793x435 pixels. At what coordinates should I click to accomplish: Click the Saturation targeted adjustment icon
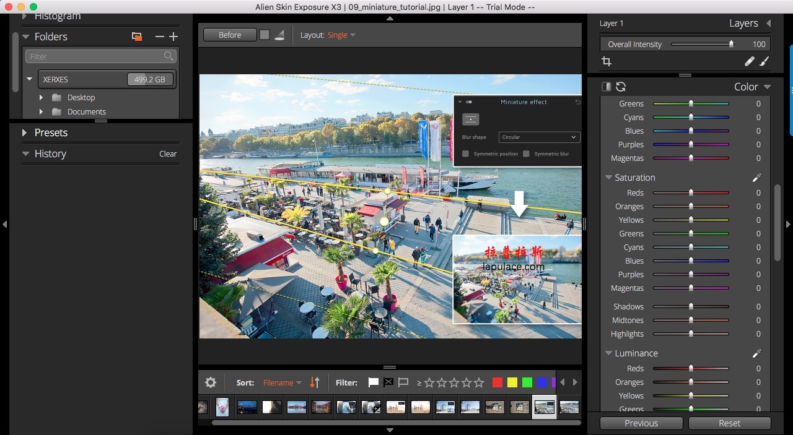click(x=756, y=178)
